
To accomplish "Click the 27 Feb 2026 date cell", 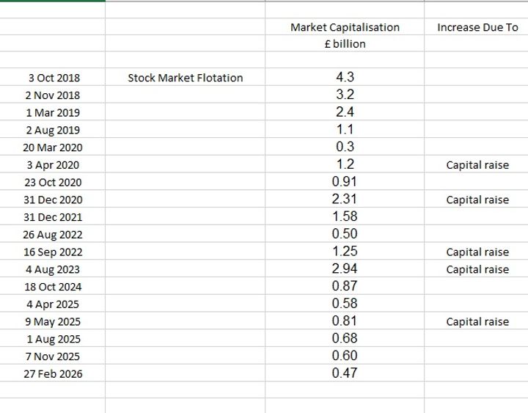I will coord(54,374).
